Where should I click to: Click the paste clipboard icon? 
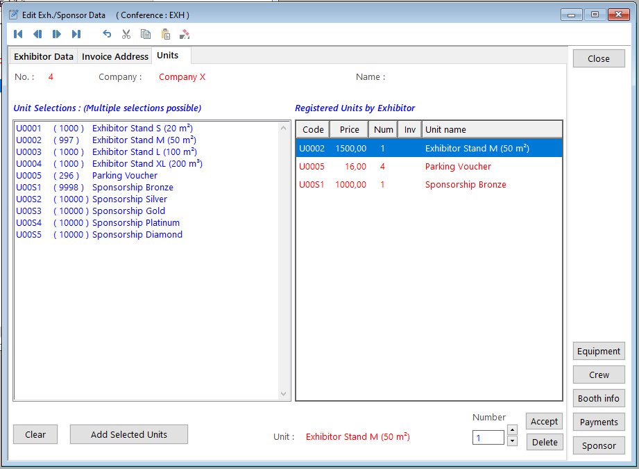click(x=165, y=34)
